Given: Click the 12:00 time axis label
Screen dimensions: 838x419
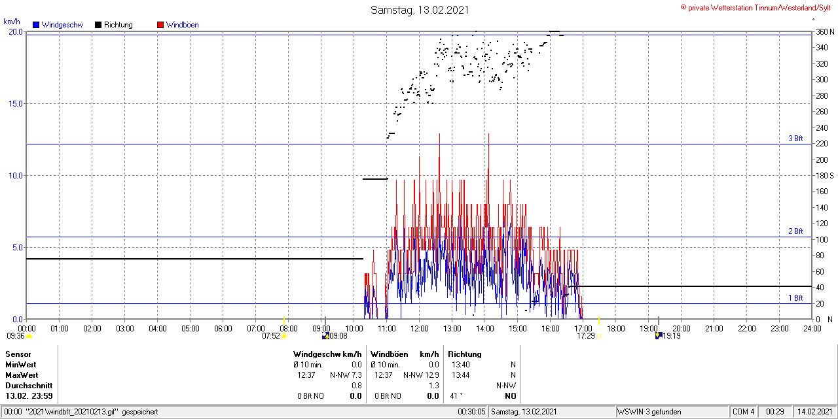Looking at the screenshot, I should 420,328.
